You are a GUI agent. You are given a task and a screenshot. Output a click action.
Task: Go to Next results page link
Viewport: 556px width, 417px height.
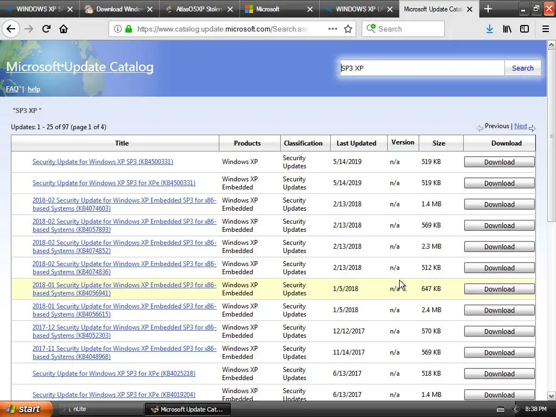[x=521, y=126]
